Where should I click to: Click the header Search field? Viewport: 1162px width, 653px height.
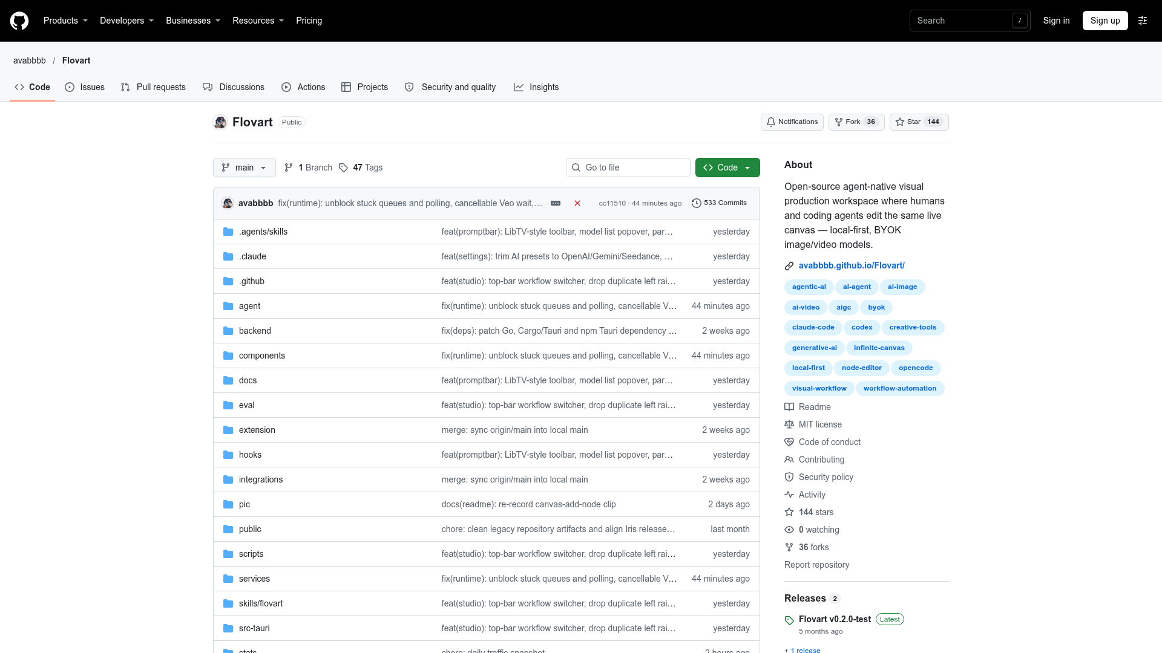970,21
